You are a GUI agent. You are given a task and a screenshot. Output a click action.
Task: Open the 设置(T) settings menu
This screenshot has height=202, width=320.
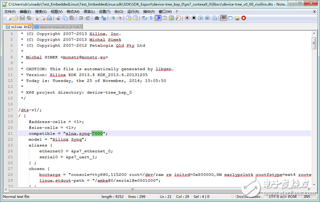click(x=105, y=12)
